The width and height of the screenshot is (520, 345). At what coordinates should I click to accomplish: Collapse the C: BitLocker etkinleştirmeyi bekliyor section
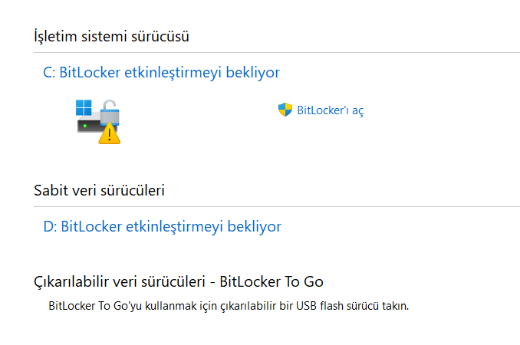coord(161,73)
